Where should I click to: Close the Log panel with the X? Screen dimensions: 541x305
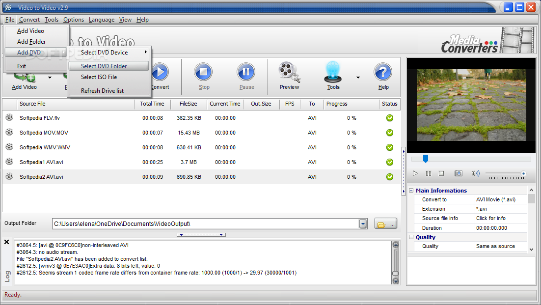(x=6, y=242)
